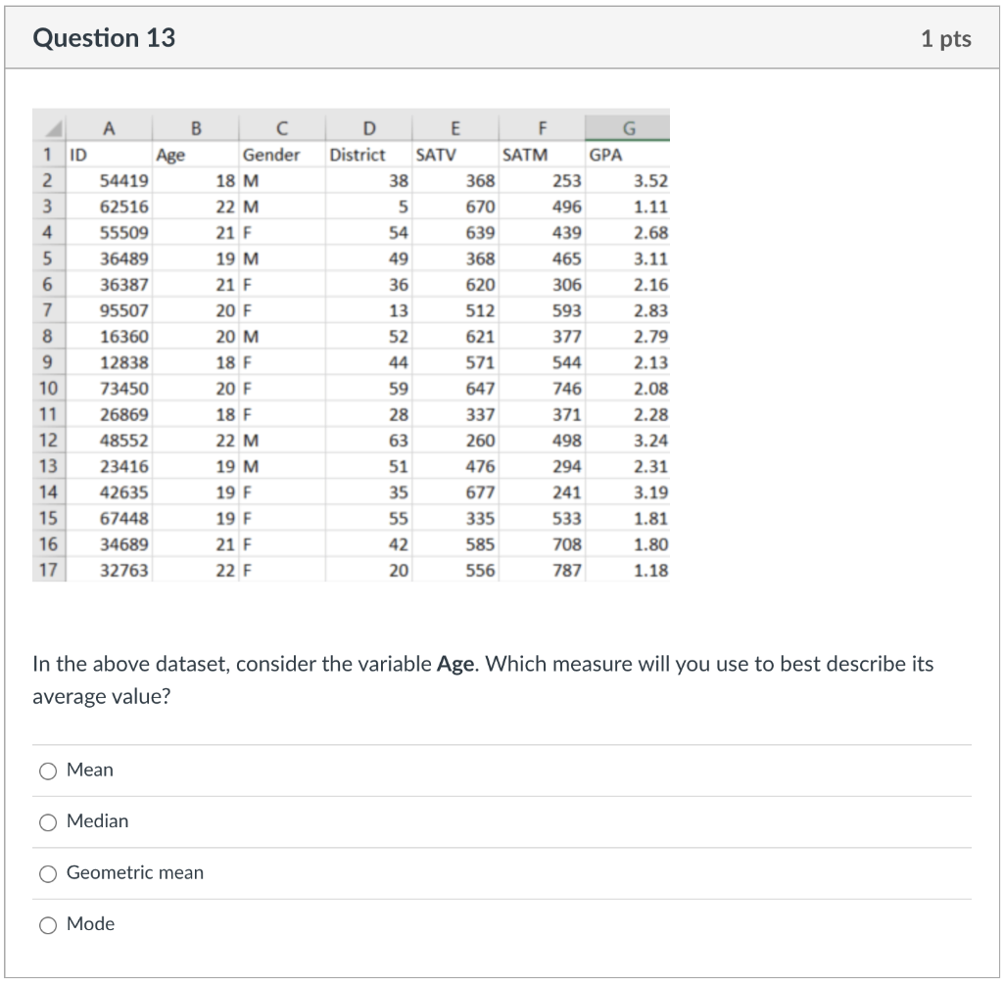Click the Gender header cell
1003x981 pixels.
[271, 154]
